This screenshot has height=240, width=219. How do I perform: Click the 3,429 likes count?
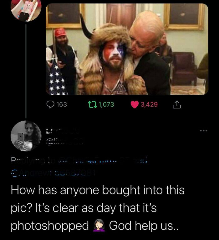[x=149, y=105]
